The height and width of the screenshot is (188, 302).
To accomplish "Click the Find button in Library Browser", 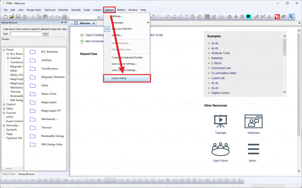I will tap(45, 34).
